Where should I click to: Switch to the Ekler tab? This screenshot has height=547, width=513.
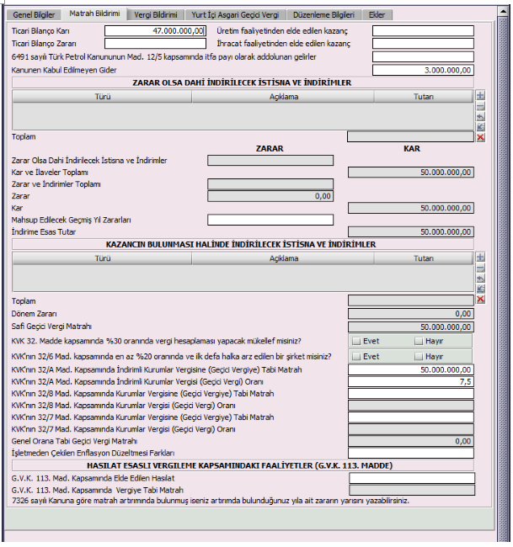coord(377,14)
